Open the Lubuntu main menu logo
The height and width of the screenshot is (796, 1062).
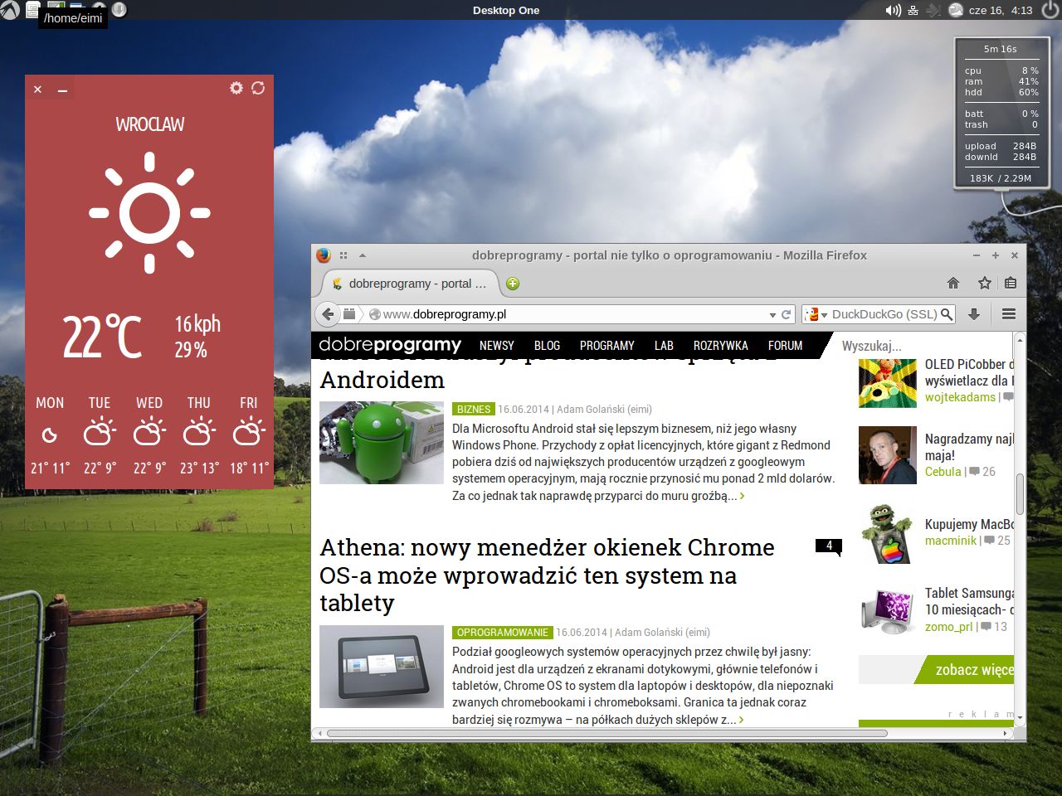point(10,10)
